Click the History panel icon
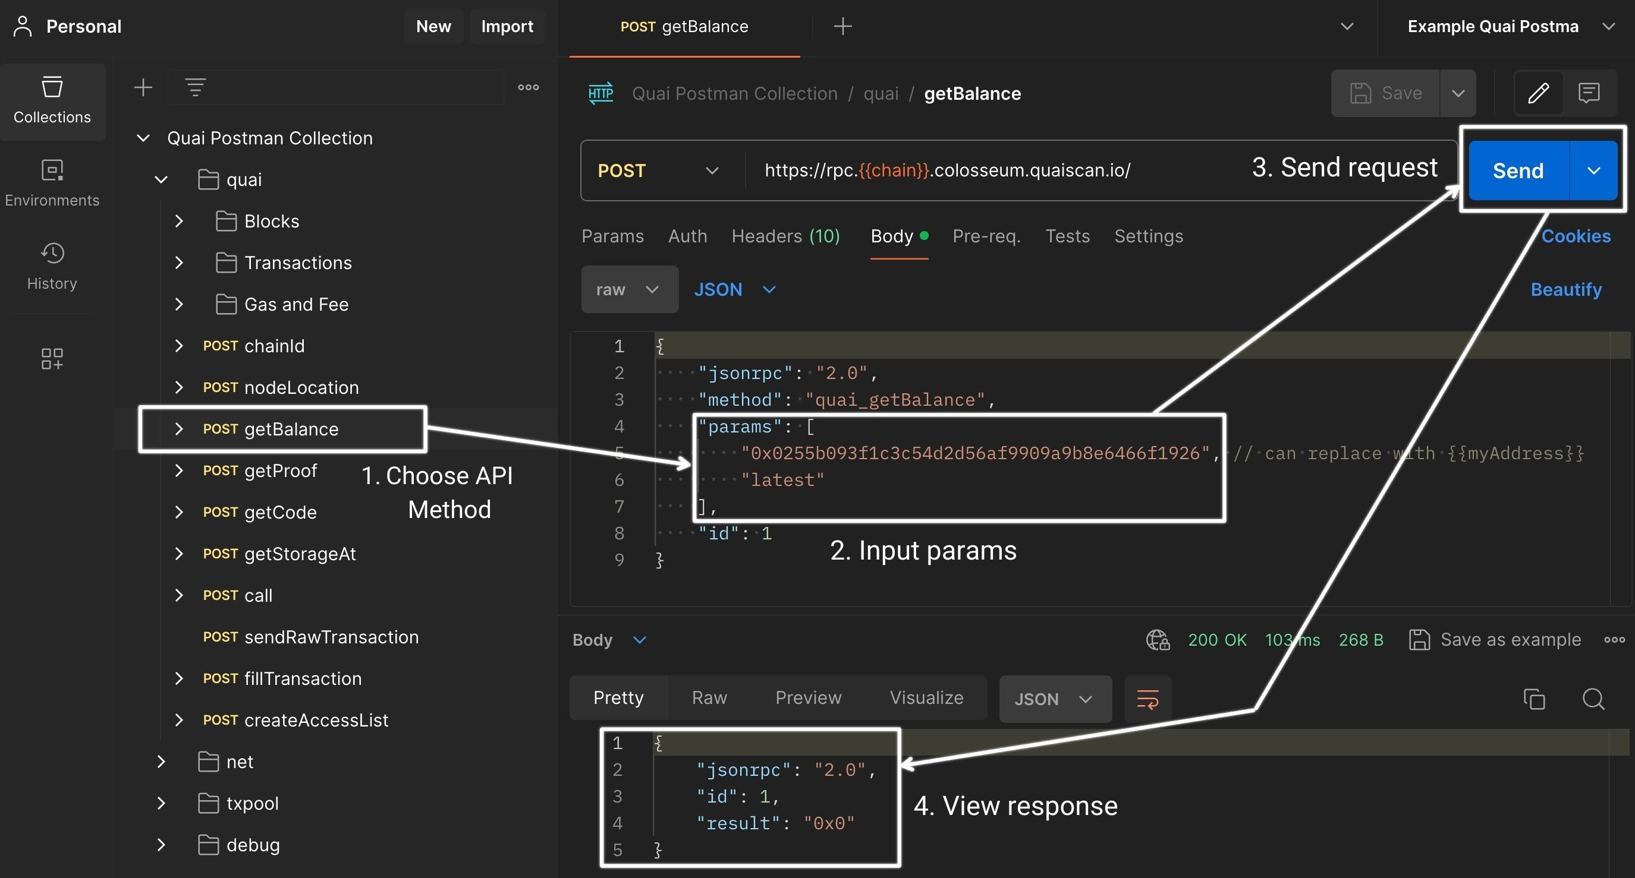Image resolution: width=1635 pixels, height=878 pixels. click(52, 251)
